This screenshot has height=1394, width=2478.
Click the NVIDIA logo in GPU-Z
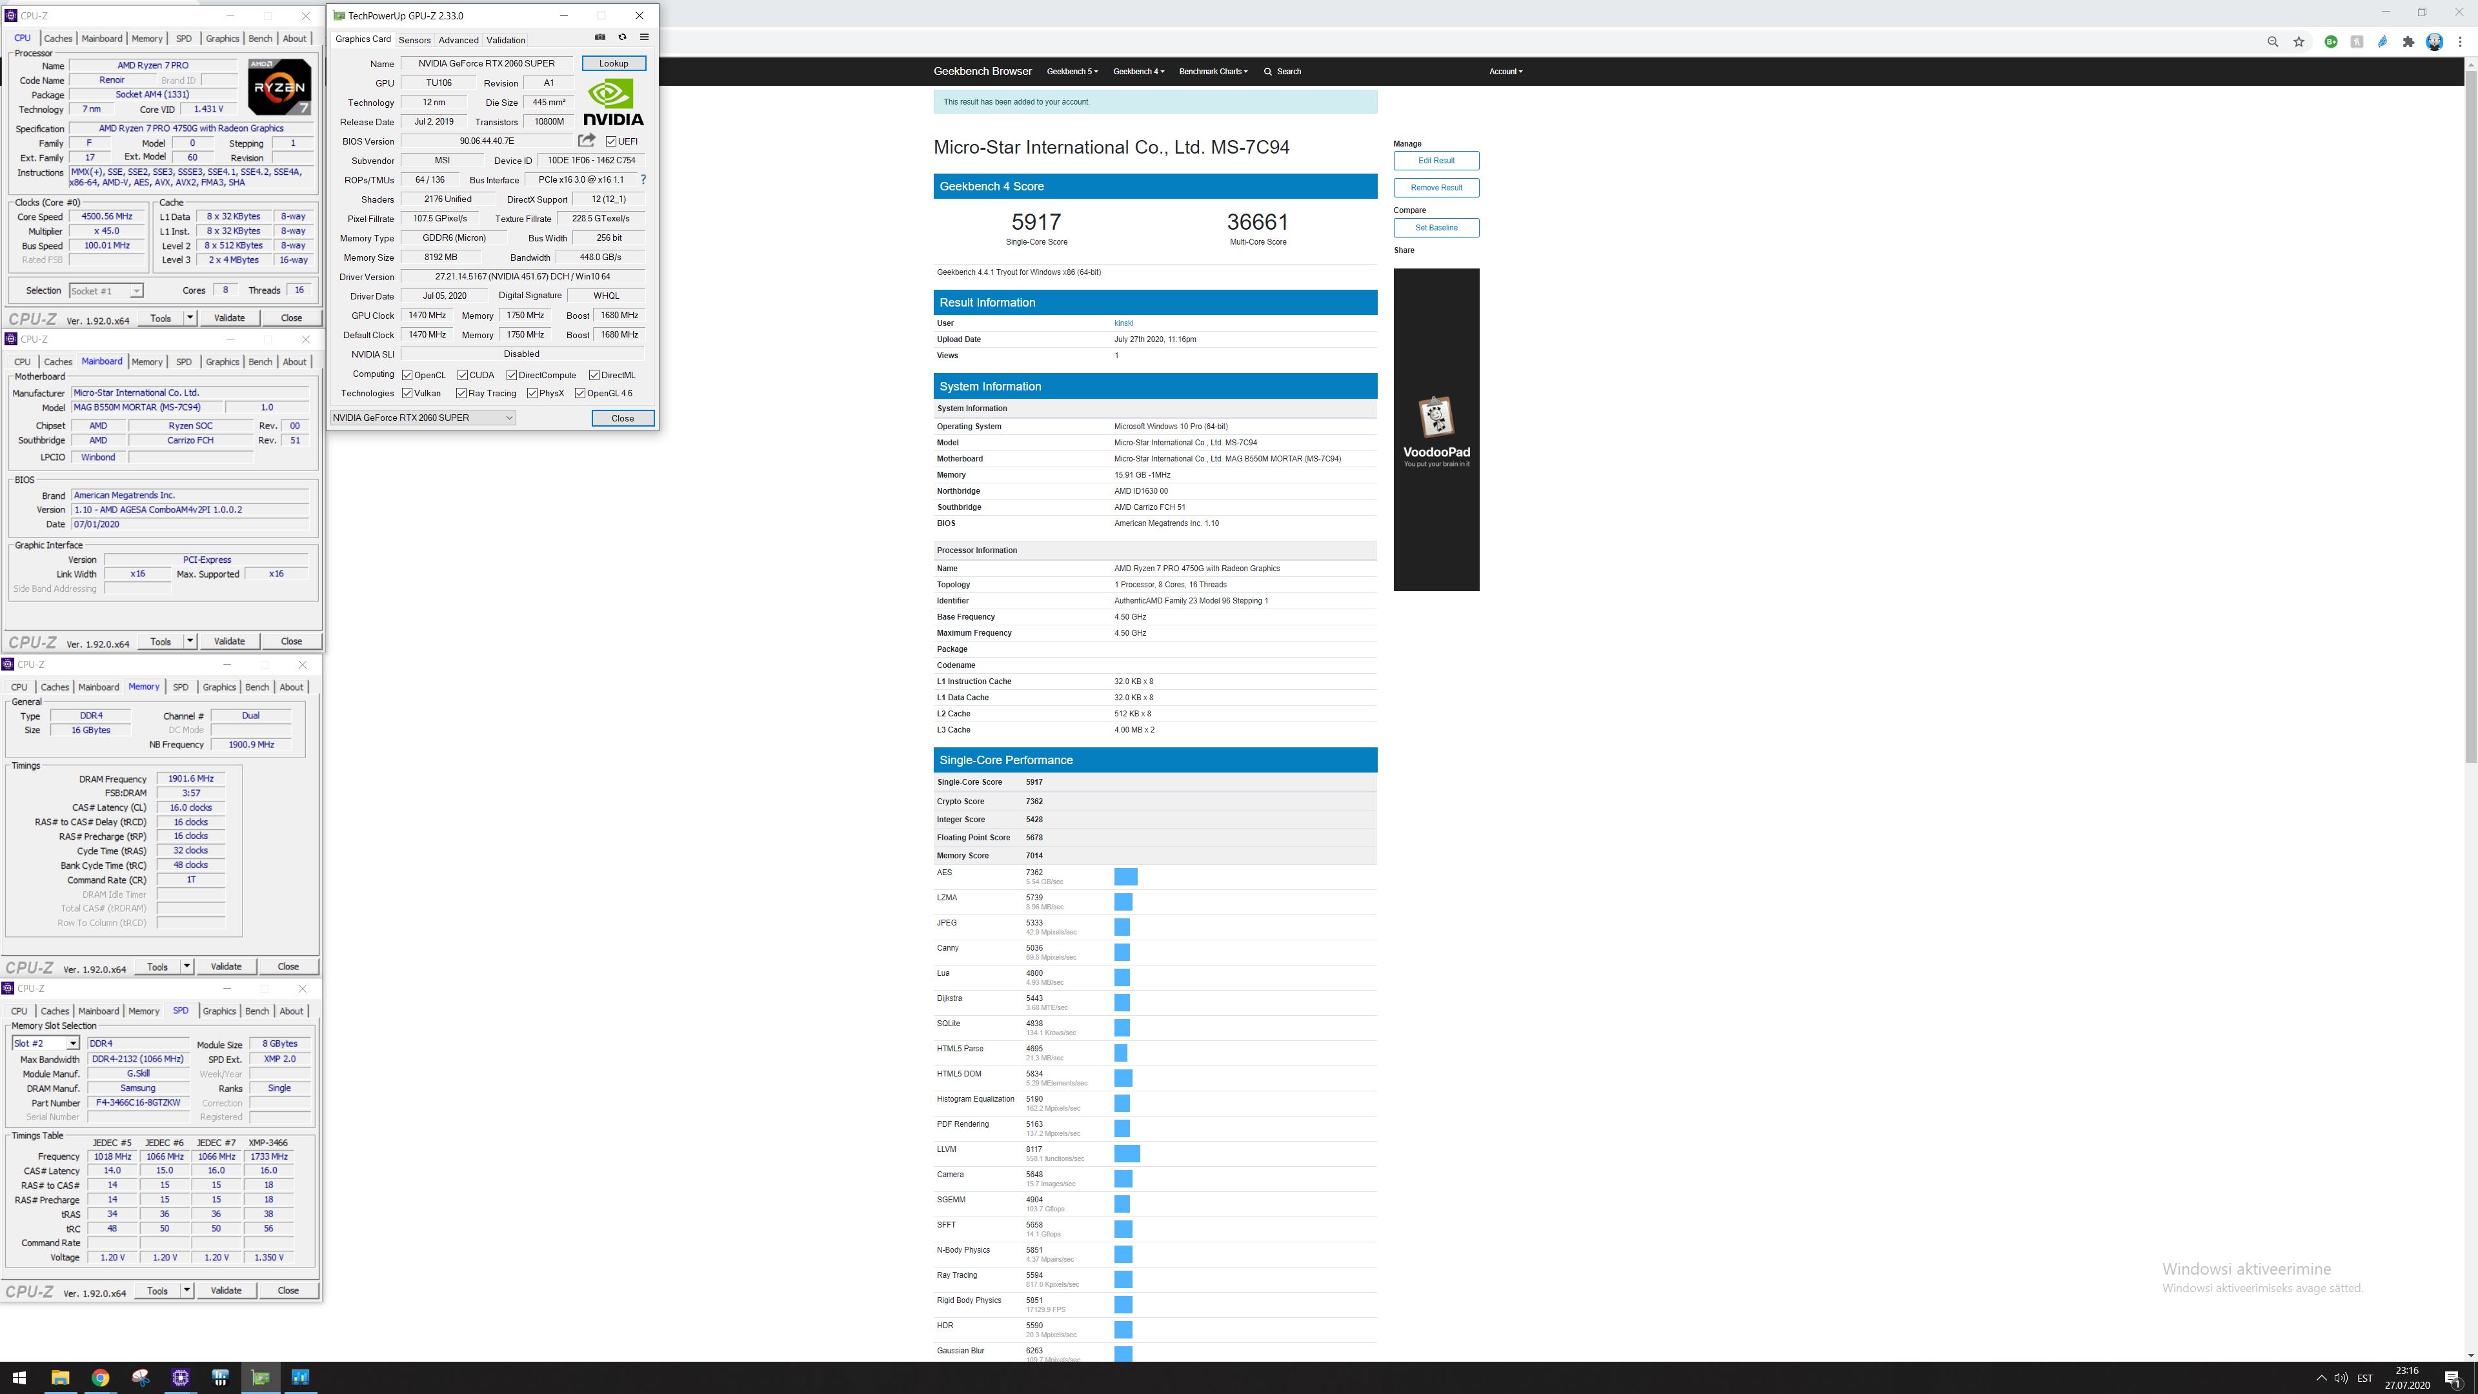pos(614,102)
